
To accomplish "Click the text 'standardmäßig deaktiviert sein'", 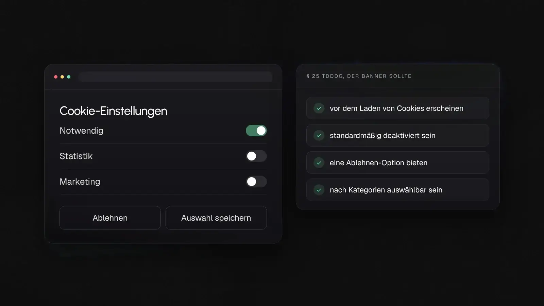I will [382, 136].
